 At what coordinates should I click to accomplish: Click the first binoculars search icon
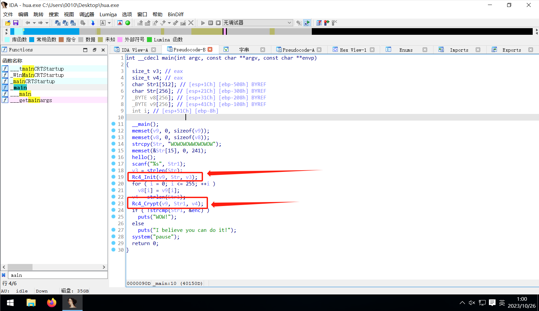pos(58,23)
